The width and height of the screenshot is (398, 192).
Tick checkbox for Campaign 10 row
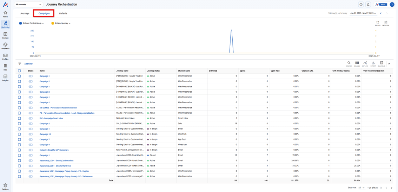point(20,134)
